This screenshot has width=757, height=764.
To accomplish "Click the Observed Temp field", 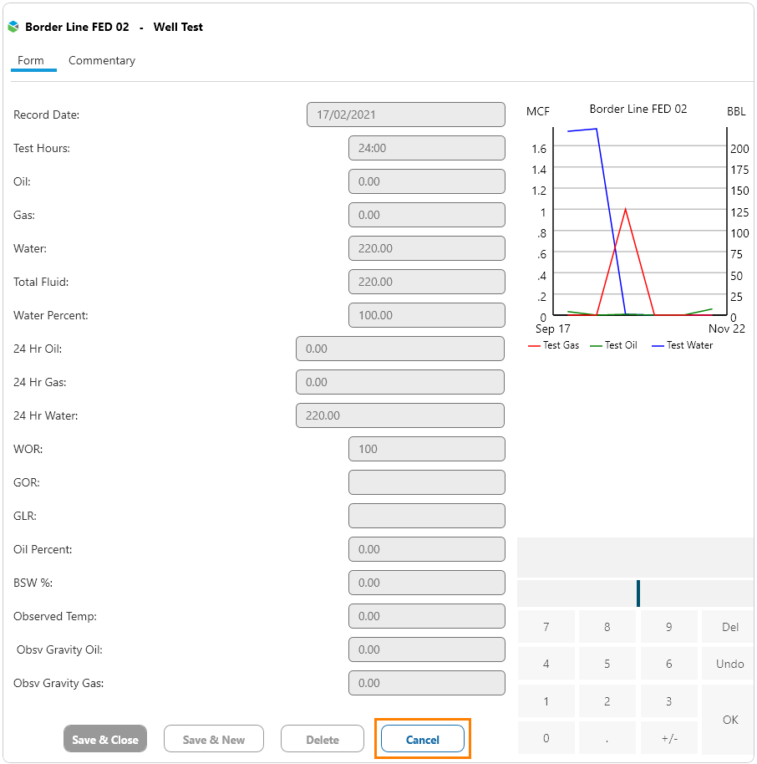I will click(426, 616).
